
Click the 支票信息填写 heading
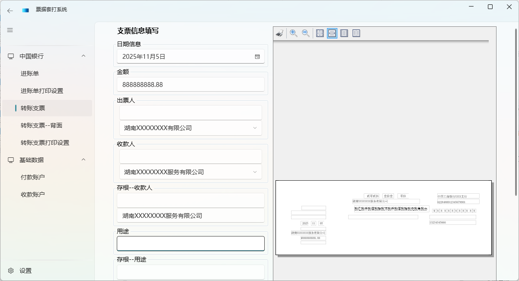(x=138, y=31)
